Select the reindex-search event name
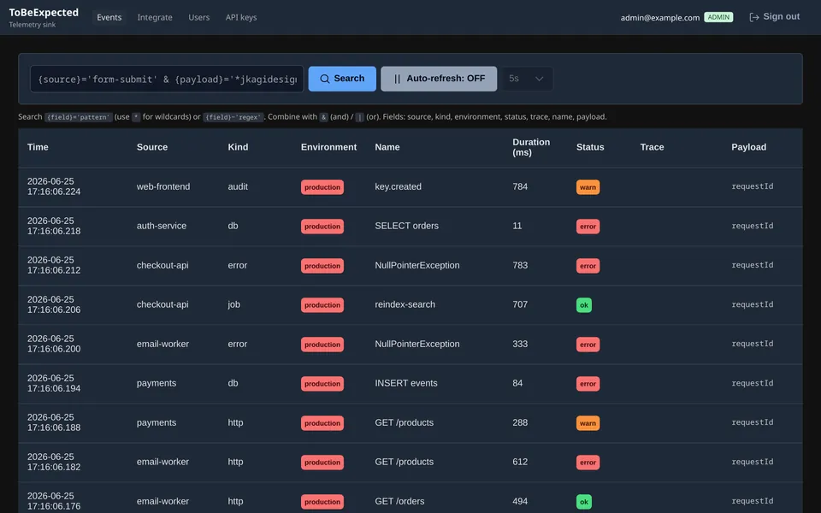 coord(405,304)
